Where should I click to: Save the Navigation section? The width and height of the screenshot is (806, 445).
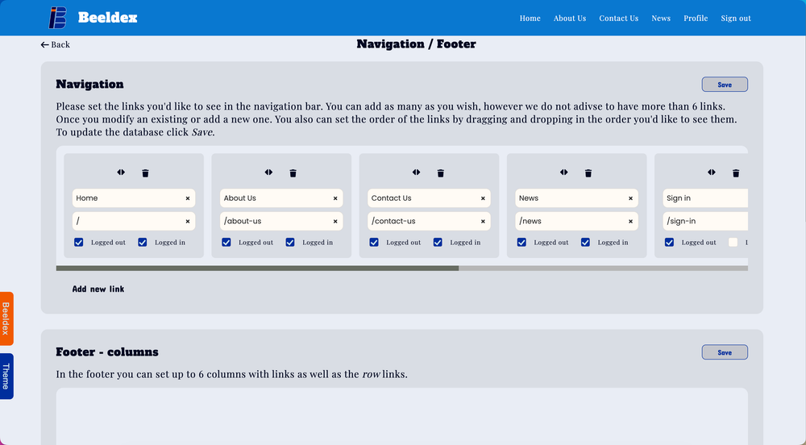tap(725, 85)
